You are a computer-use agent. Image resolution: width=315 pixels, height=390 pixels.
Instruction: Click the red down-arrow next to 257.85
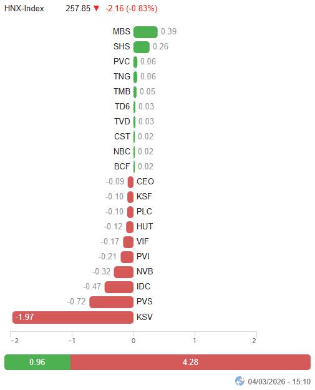click(x=96, y=9)
